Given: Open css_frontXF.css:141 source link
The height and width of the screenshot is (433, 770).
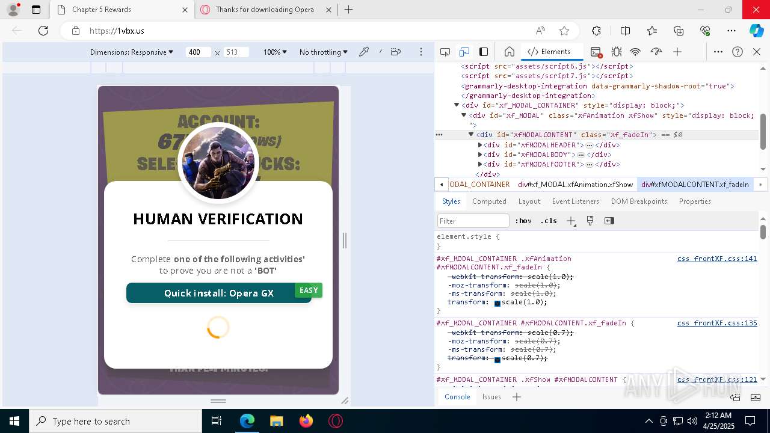Looking at the screenshot, I should 717,259.
